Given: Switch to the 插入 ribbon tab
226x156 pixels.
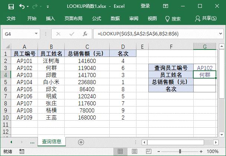Looking at the screenshot, I should click(50, 19).
